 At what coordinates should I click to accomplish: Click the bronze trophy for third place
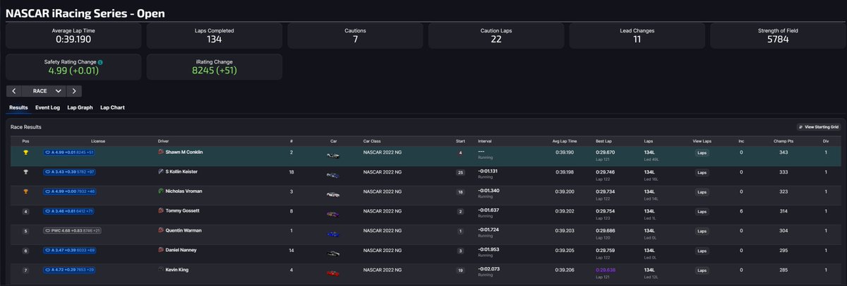point(25,191)
